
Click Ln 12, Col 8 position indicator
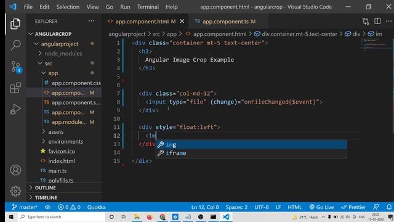[205, 207]
